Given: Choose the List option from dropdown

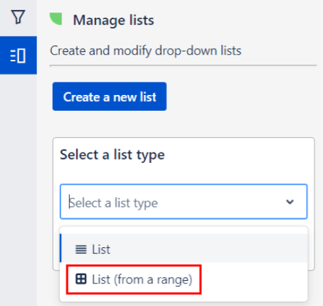Looking at the screenshot, I should tap(184, 248).
